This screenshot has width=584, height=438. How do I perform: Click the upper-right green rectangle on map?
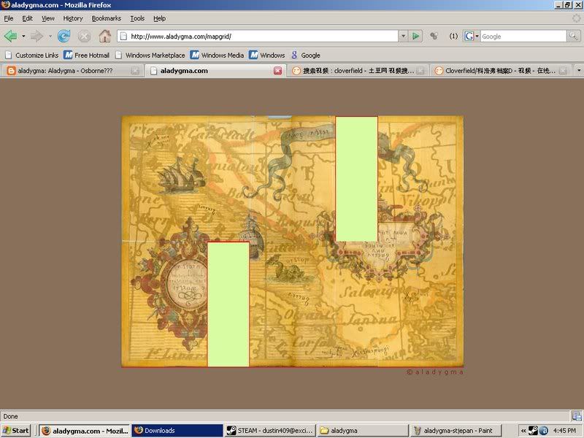tap(356, 179)
